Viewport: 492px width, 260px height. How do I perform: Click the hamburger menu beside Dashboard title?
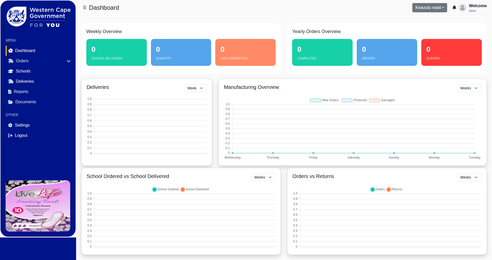point(84,7)
